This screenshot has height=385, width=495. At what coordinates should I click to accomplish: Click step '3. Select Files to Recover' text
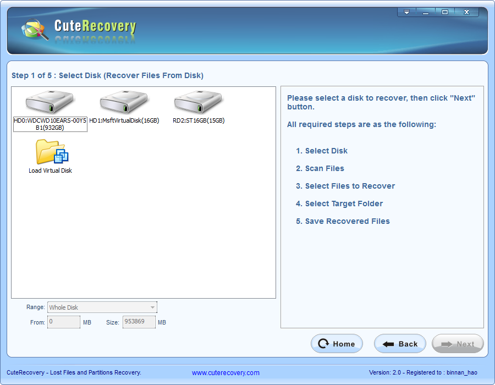pyautogui.click(x=345, y=186)
